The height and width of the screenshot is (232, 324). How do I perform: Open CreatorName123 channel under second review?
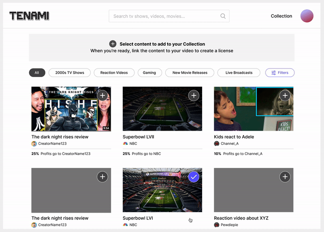pyautogui.click(x=52, y=225)
